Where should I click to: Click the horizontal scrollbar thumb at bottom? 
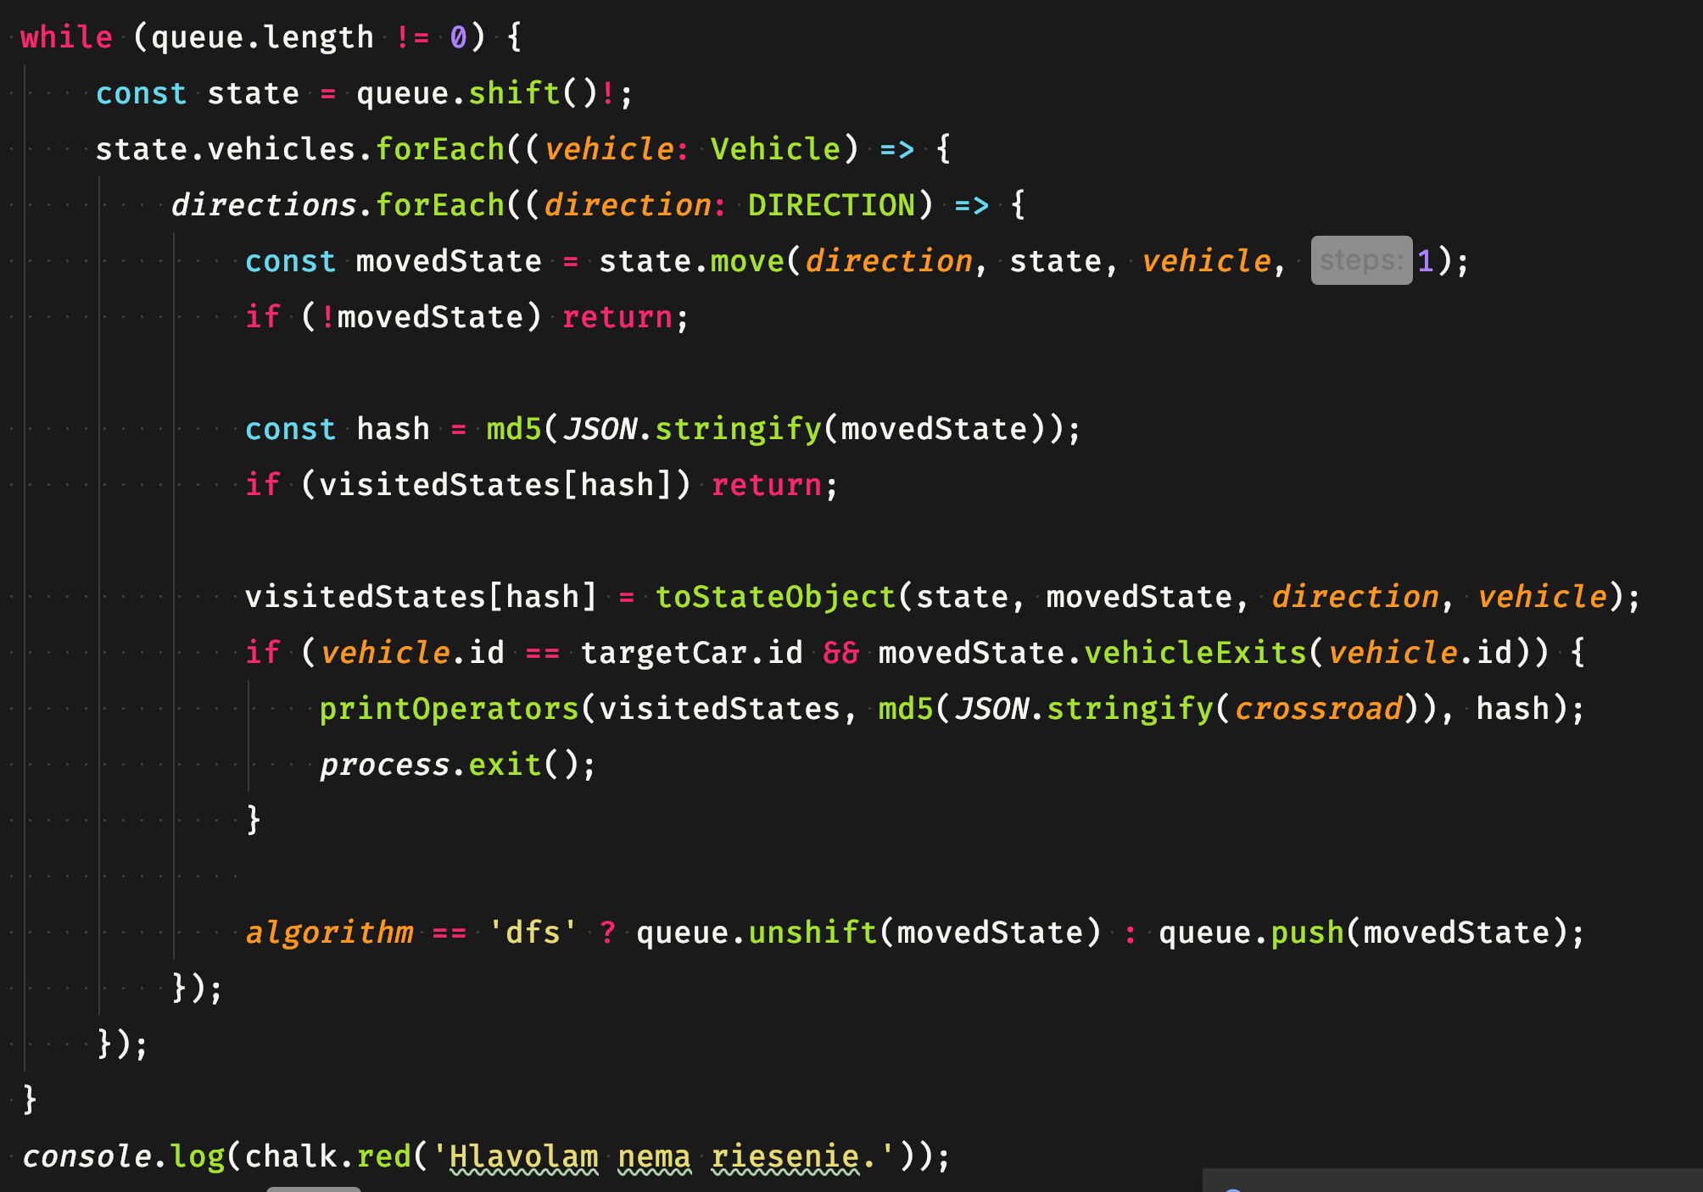coord(313,1189)
